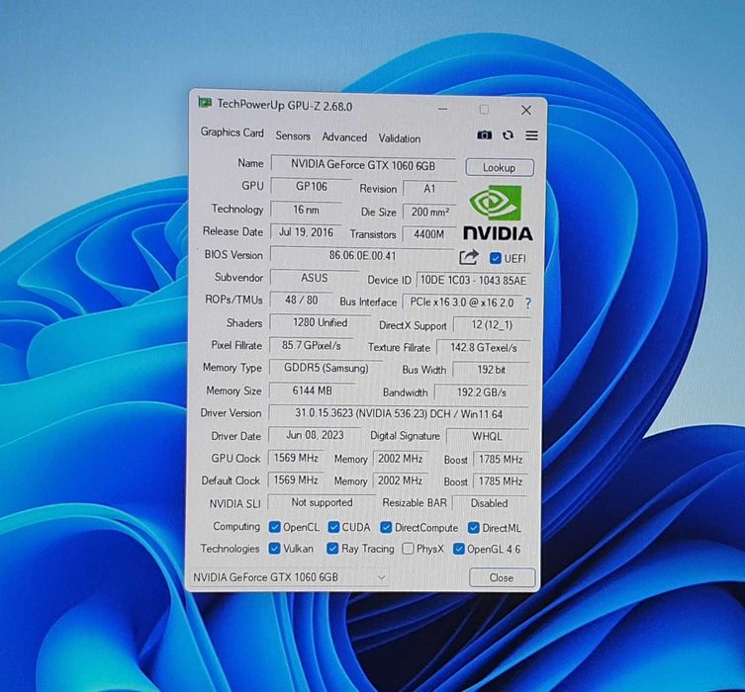The height and width of the screenshot is (692, 745).
Task: Switch to the Sensors tab
Action: (x=293, y=135)
